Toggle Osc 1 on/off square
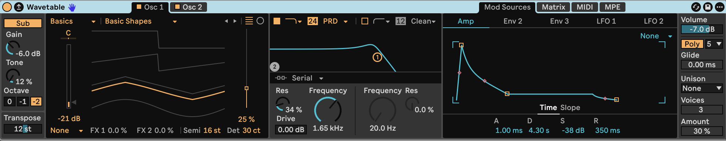Image resolution: width=726 pixels, height=141 pixels. pyautogui.click(x=139, y=7)
